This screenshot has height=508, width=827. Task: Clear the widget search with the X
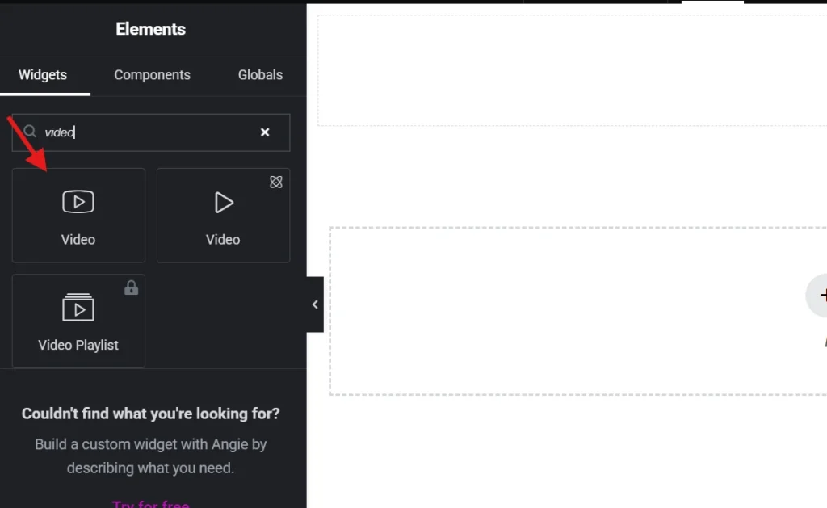(x=265, y=132)
